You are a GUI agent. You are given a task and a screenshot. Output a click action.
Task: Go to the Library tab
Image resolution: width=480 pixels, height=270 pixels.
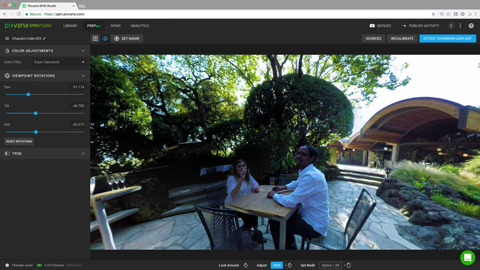(70, 26)
